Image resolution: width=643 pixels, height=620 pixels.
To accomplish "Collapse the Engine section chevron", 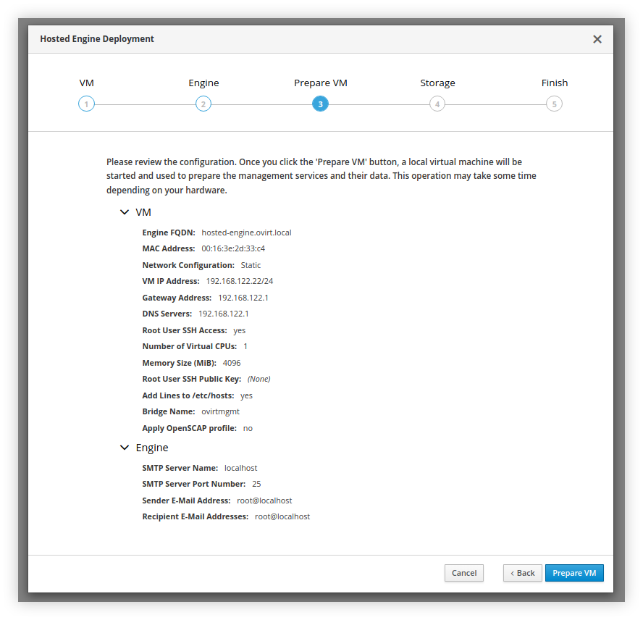I will click(x=124, y=448).
